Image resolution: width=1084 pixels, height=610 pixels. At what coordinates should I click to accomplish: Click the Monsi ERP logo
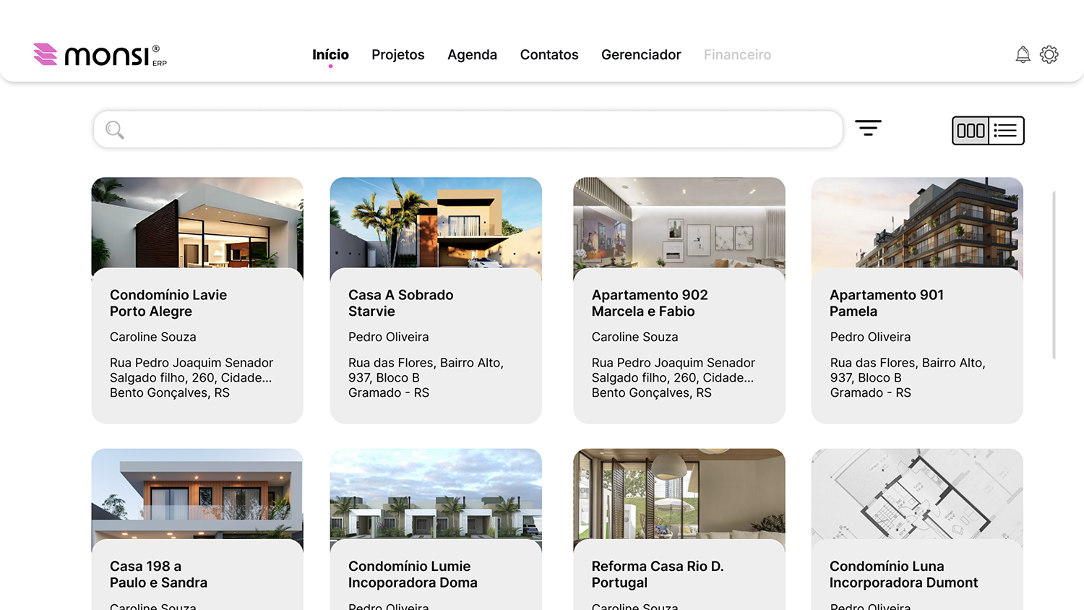100,55
